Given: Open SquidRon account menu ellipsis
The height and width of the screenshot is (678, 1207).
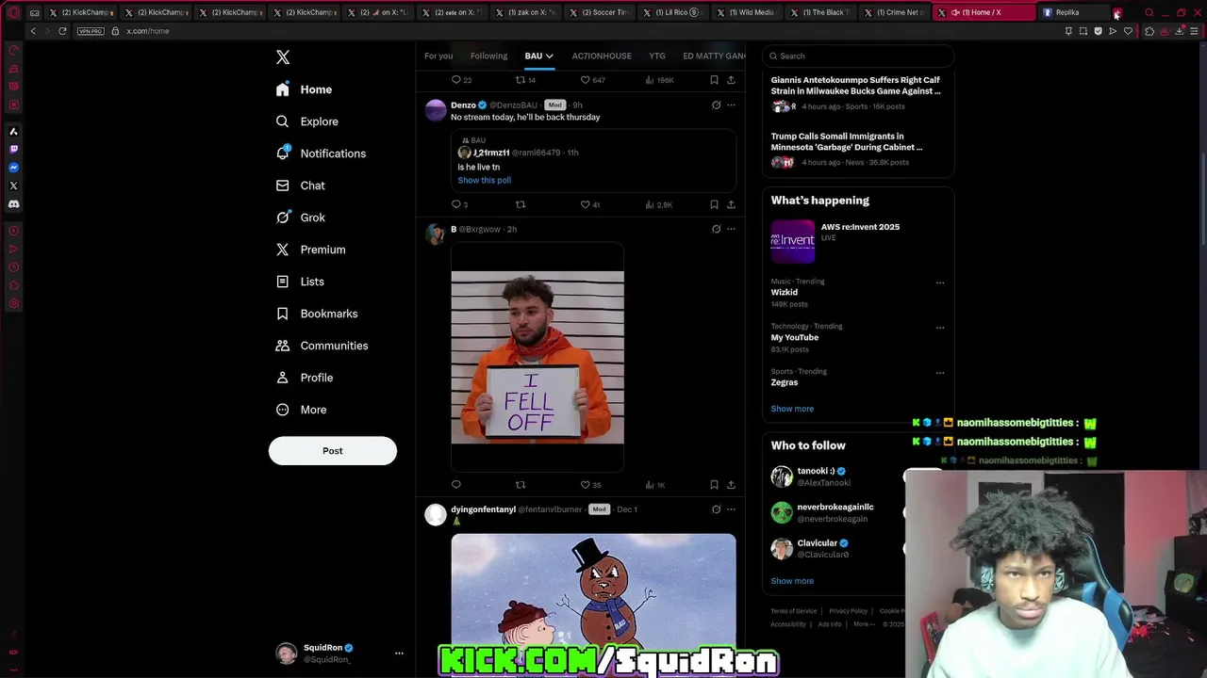Looking at the screenshot, I should click(399, 653).
